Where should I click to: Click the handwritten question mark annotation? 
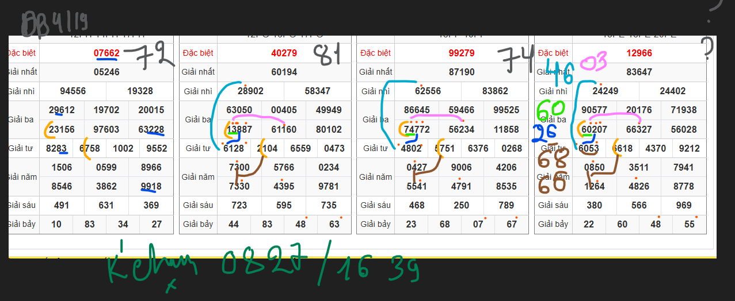tap(708, 49)
